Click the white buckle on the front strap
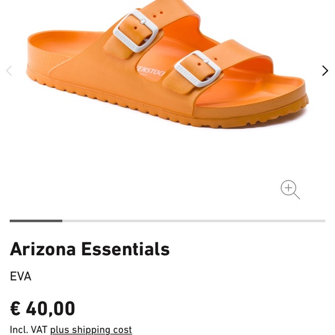Screen dimensions: 335x335 (x=198, y=69)
